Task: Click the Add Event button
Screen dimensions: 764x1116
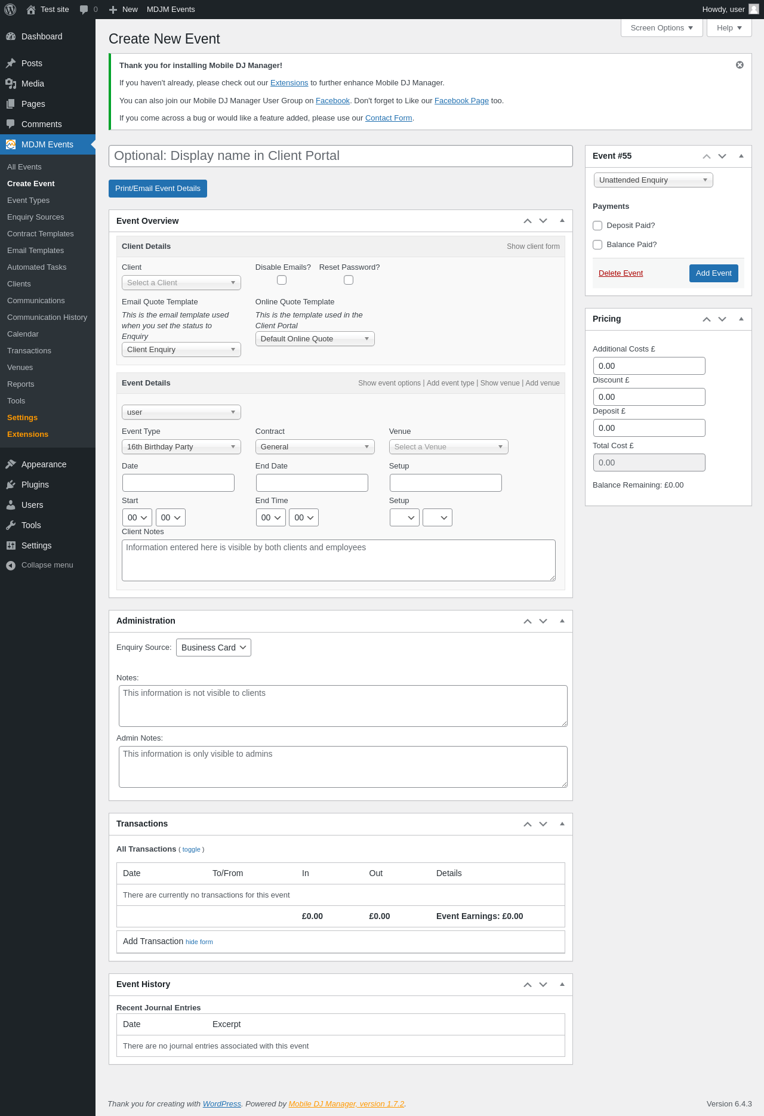Action: [x=713, y=273]
